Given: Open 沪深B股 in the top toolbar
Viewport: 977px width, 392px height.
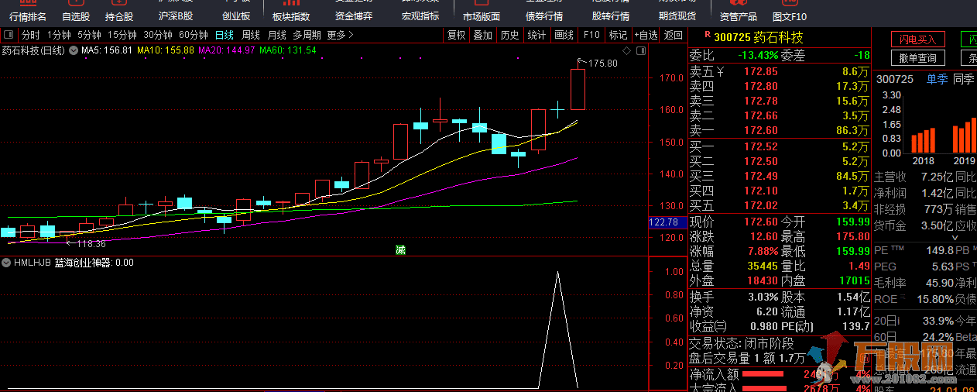Looking at the screenshot, I should pos(176,16).
